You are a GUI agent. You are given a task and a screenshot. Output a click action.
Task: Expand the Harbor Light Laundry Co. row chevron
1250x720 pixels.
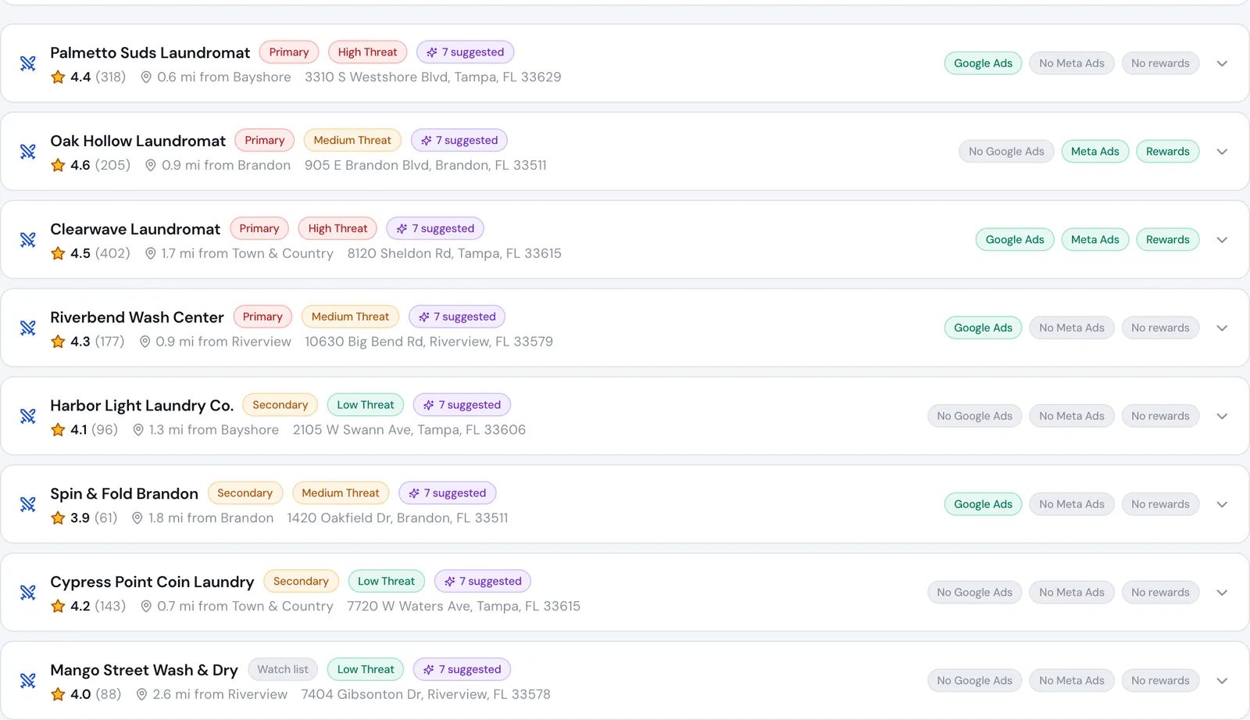tap(1223, 416)
